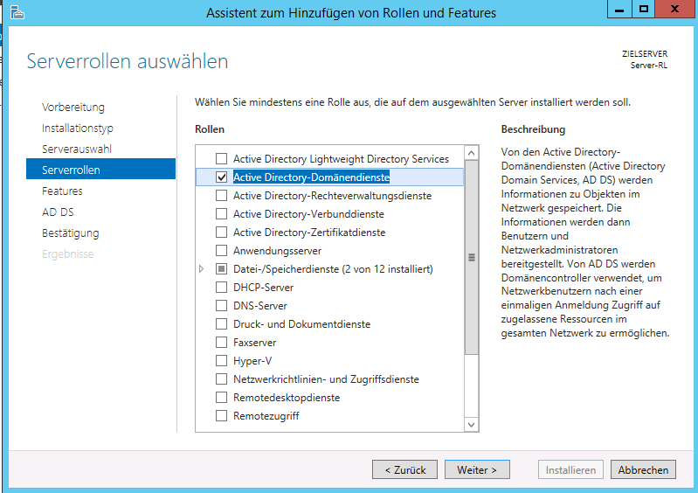Enable the DNS-Server role checkbox

[221, 306]
